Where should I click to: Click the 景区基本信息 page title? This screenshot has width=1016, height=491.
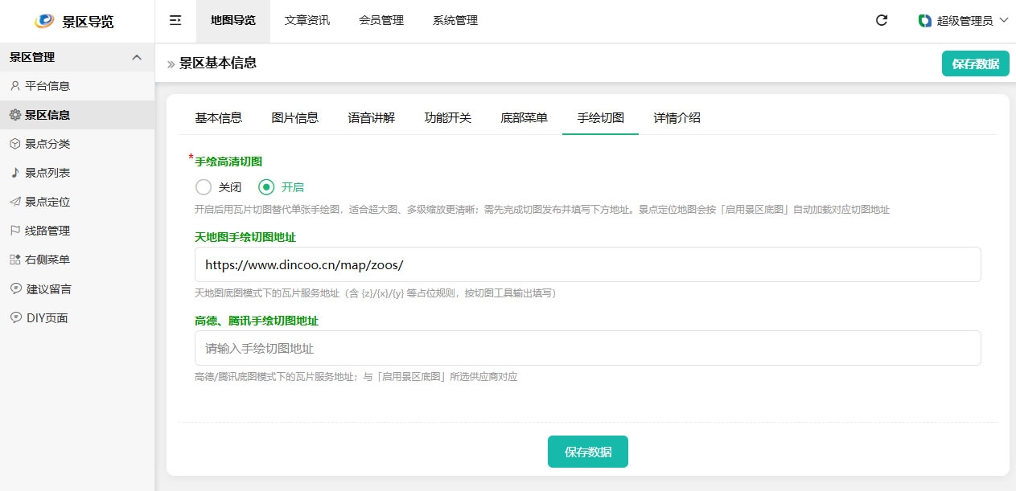(x=218, y=63)
